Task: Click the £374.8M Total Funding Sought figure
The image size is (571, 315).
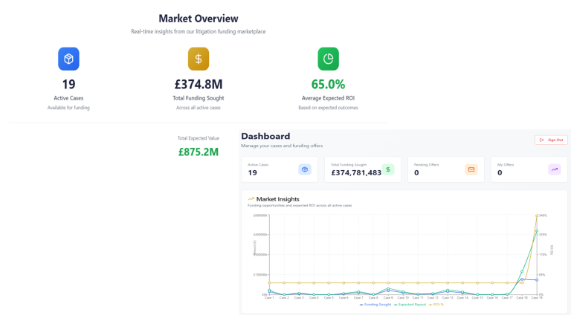Action: (199, 85)
